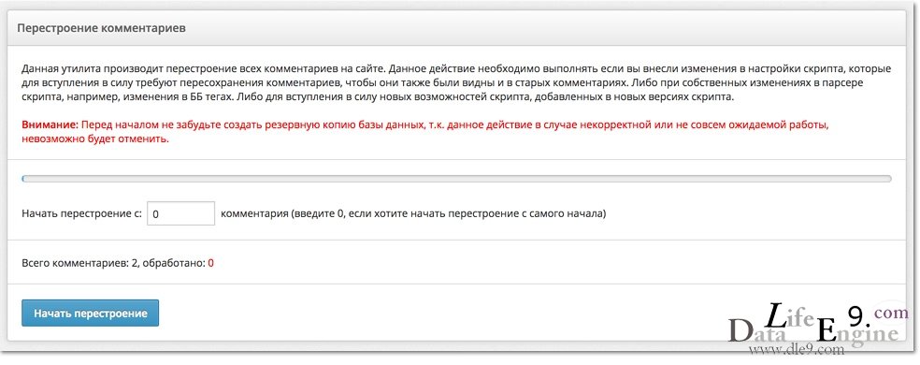Focus the starting comment number input field
This screenshot has height=365, width=920.
[180, 213]
